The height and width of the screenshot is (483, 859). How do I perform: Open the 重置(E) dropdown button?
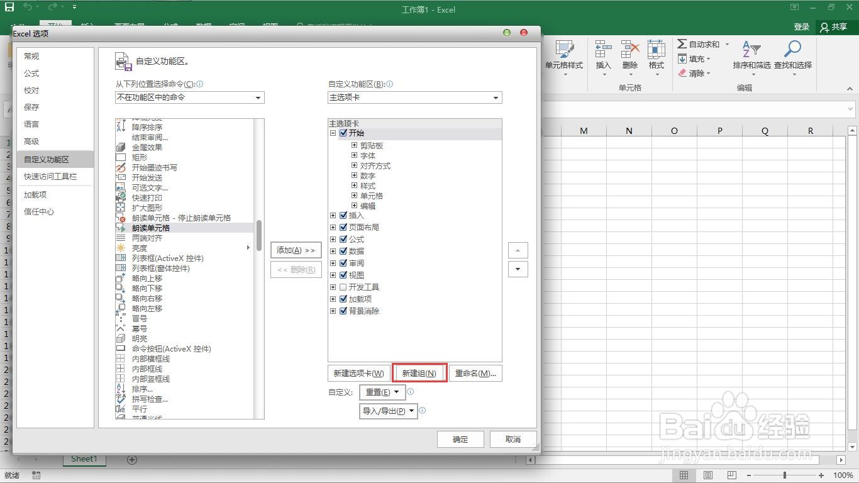tap(382, 392)
